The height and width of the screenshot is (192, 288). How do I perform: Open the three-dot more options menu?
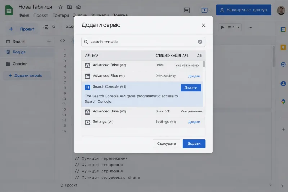250,28
